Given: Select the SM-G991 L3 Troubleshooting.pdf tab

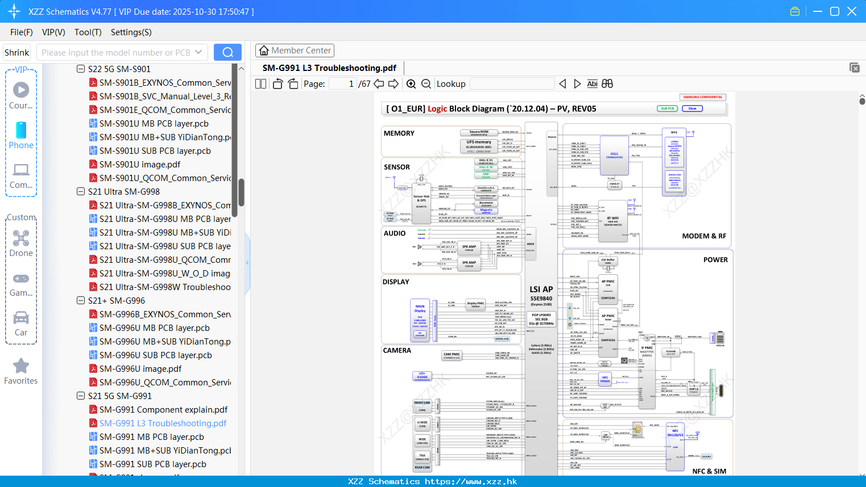Looking at the screenshot, I should pos(329,68).
